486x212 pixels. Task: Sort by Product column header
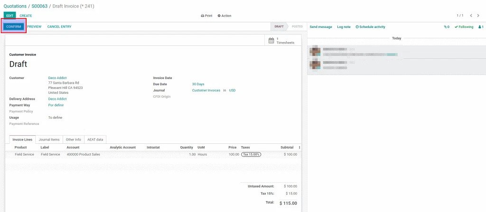click(x=21, y=148)
